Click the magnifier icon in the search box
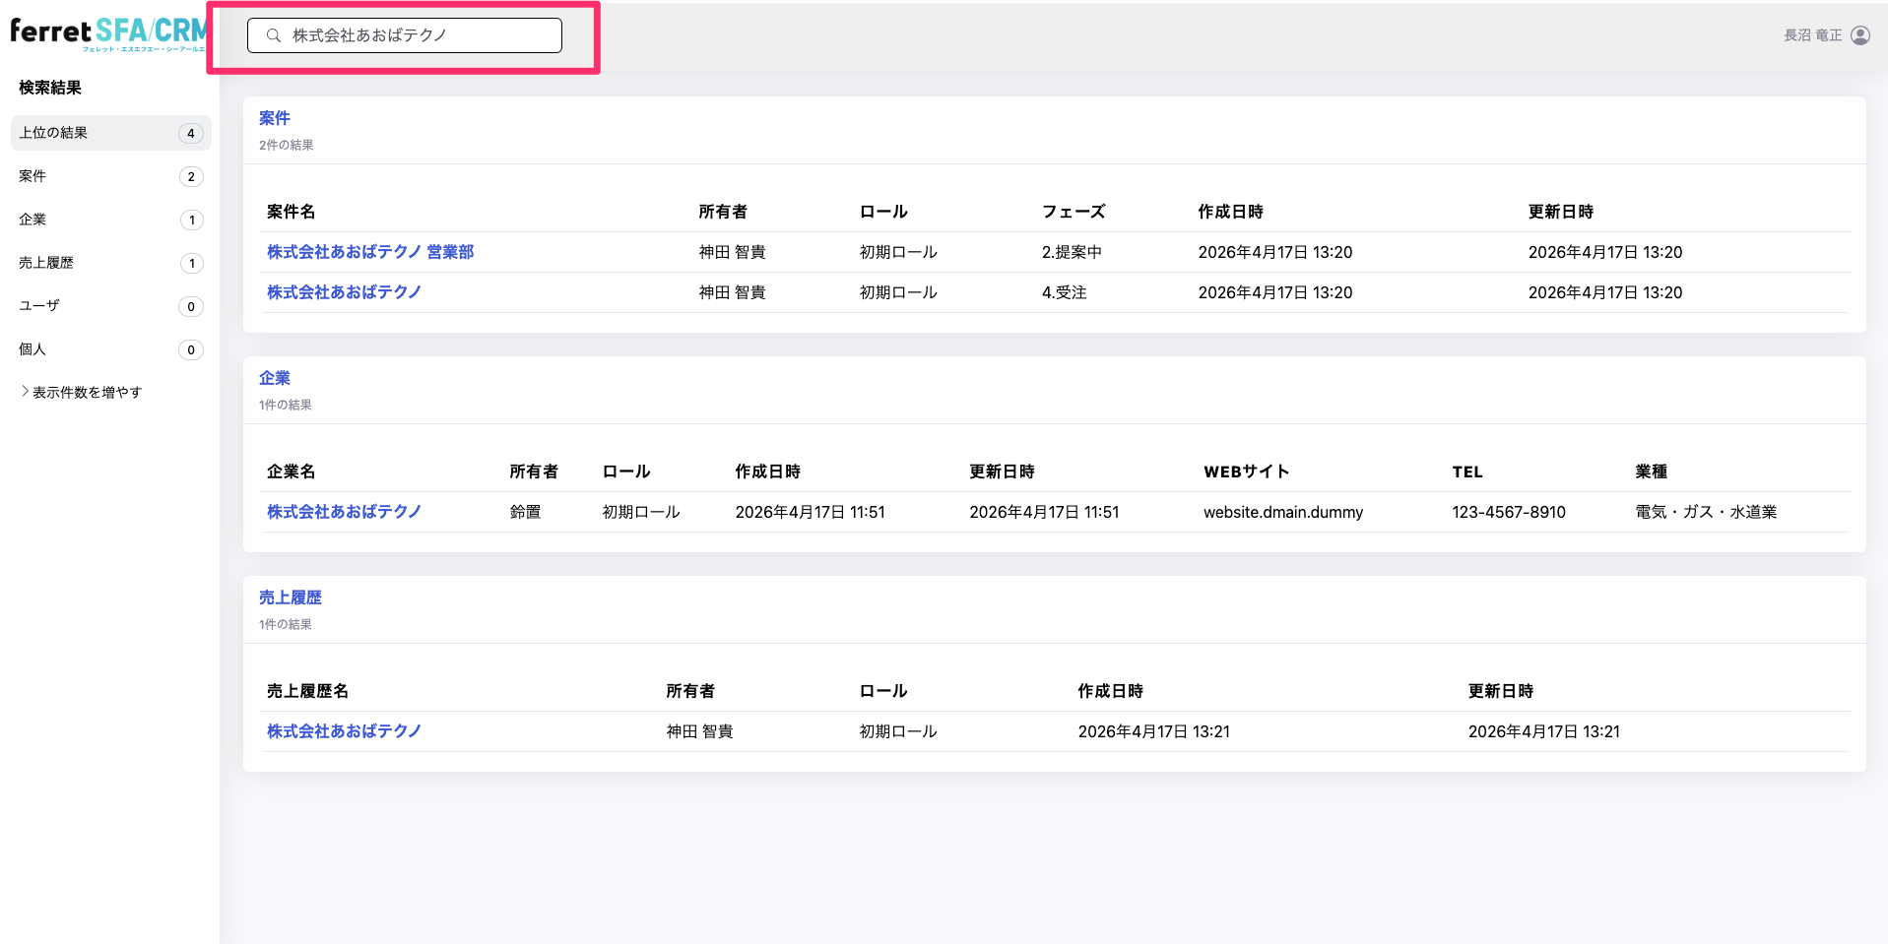The image size is (1888, 944). (x=274, y=35)
